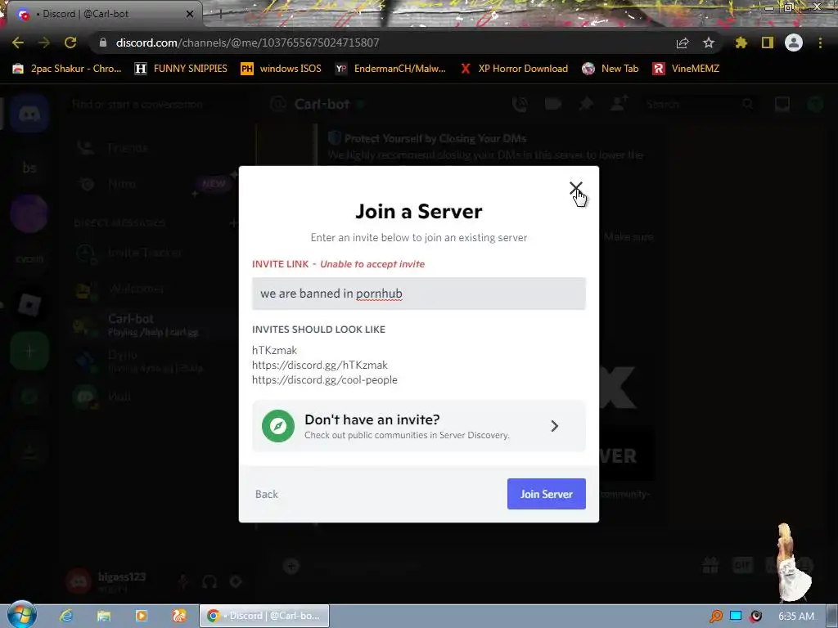Screen dimensions: 838x628
Task: Bookmark this page with star icon
Action: coord(709,43)
